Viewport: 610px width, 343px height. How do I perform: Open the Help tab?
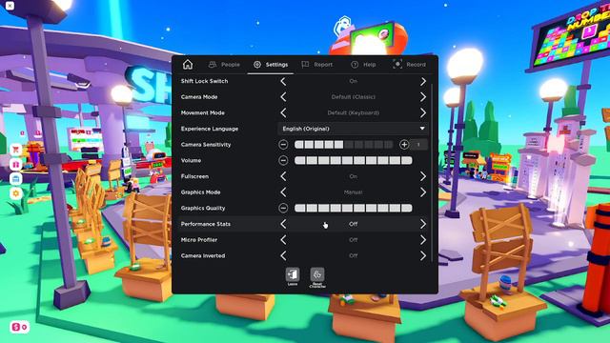(x=363, y=65)
